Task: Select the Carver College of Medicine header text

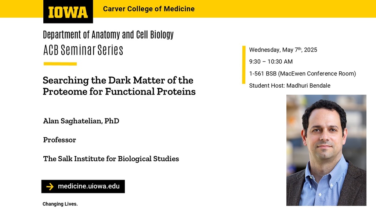Action: click(x=149, y=9)
